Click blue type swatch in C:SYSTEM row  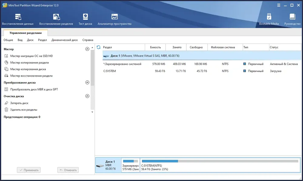(245, 71)
